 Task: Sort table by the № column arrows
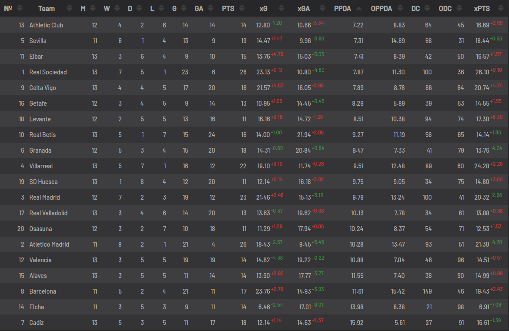point(20,8)
